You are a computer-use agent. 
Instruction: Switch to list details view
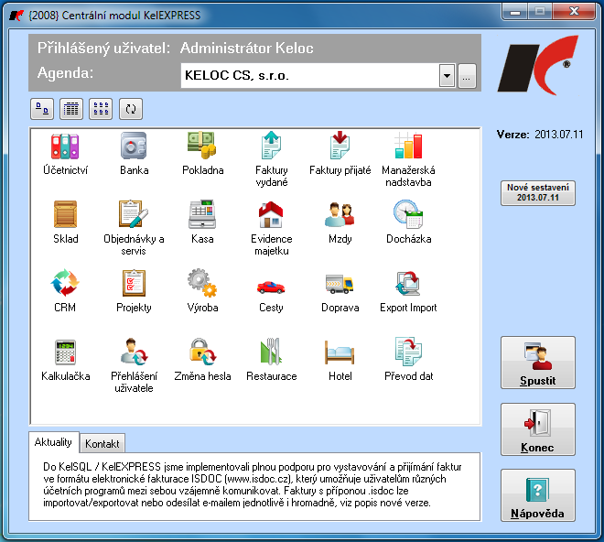point(71,109)
